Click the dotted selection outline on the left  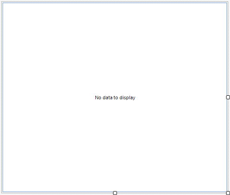(x=2, y=97)
